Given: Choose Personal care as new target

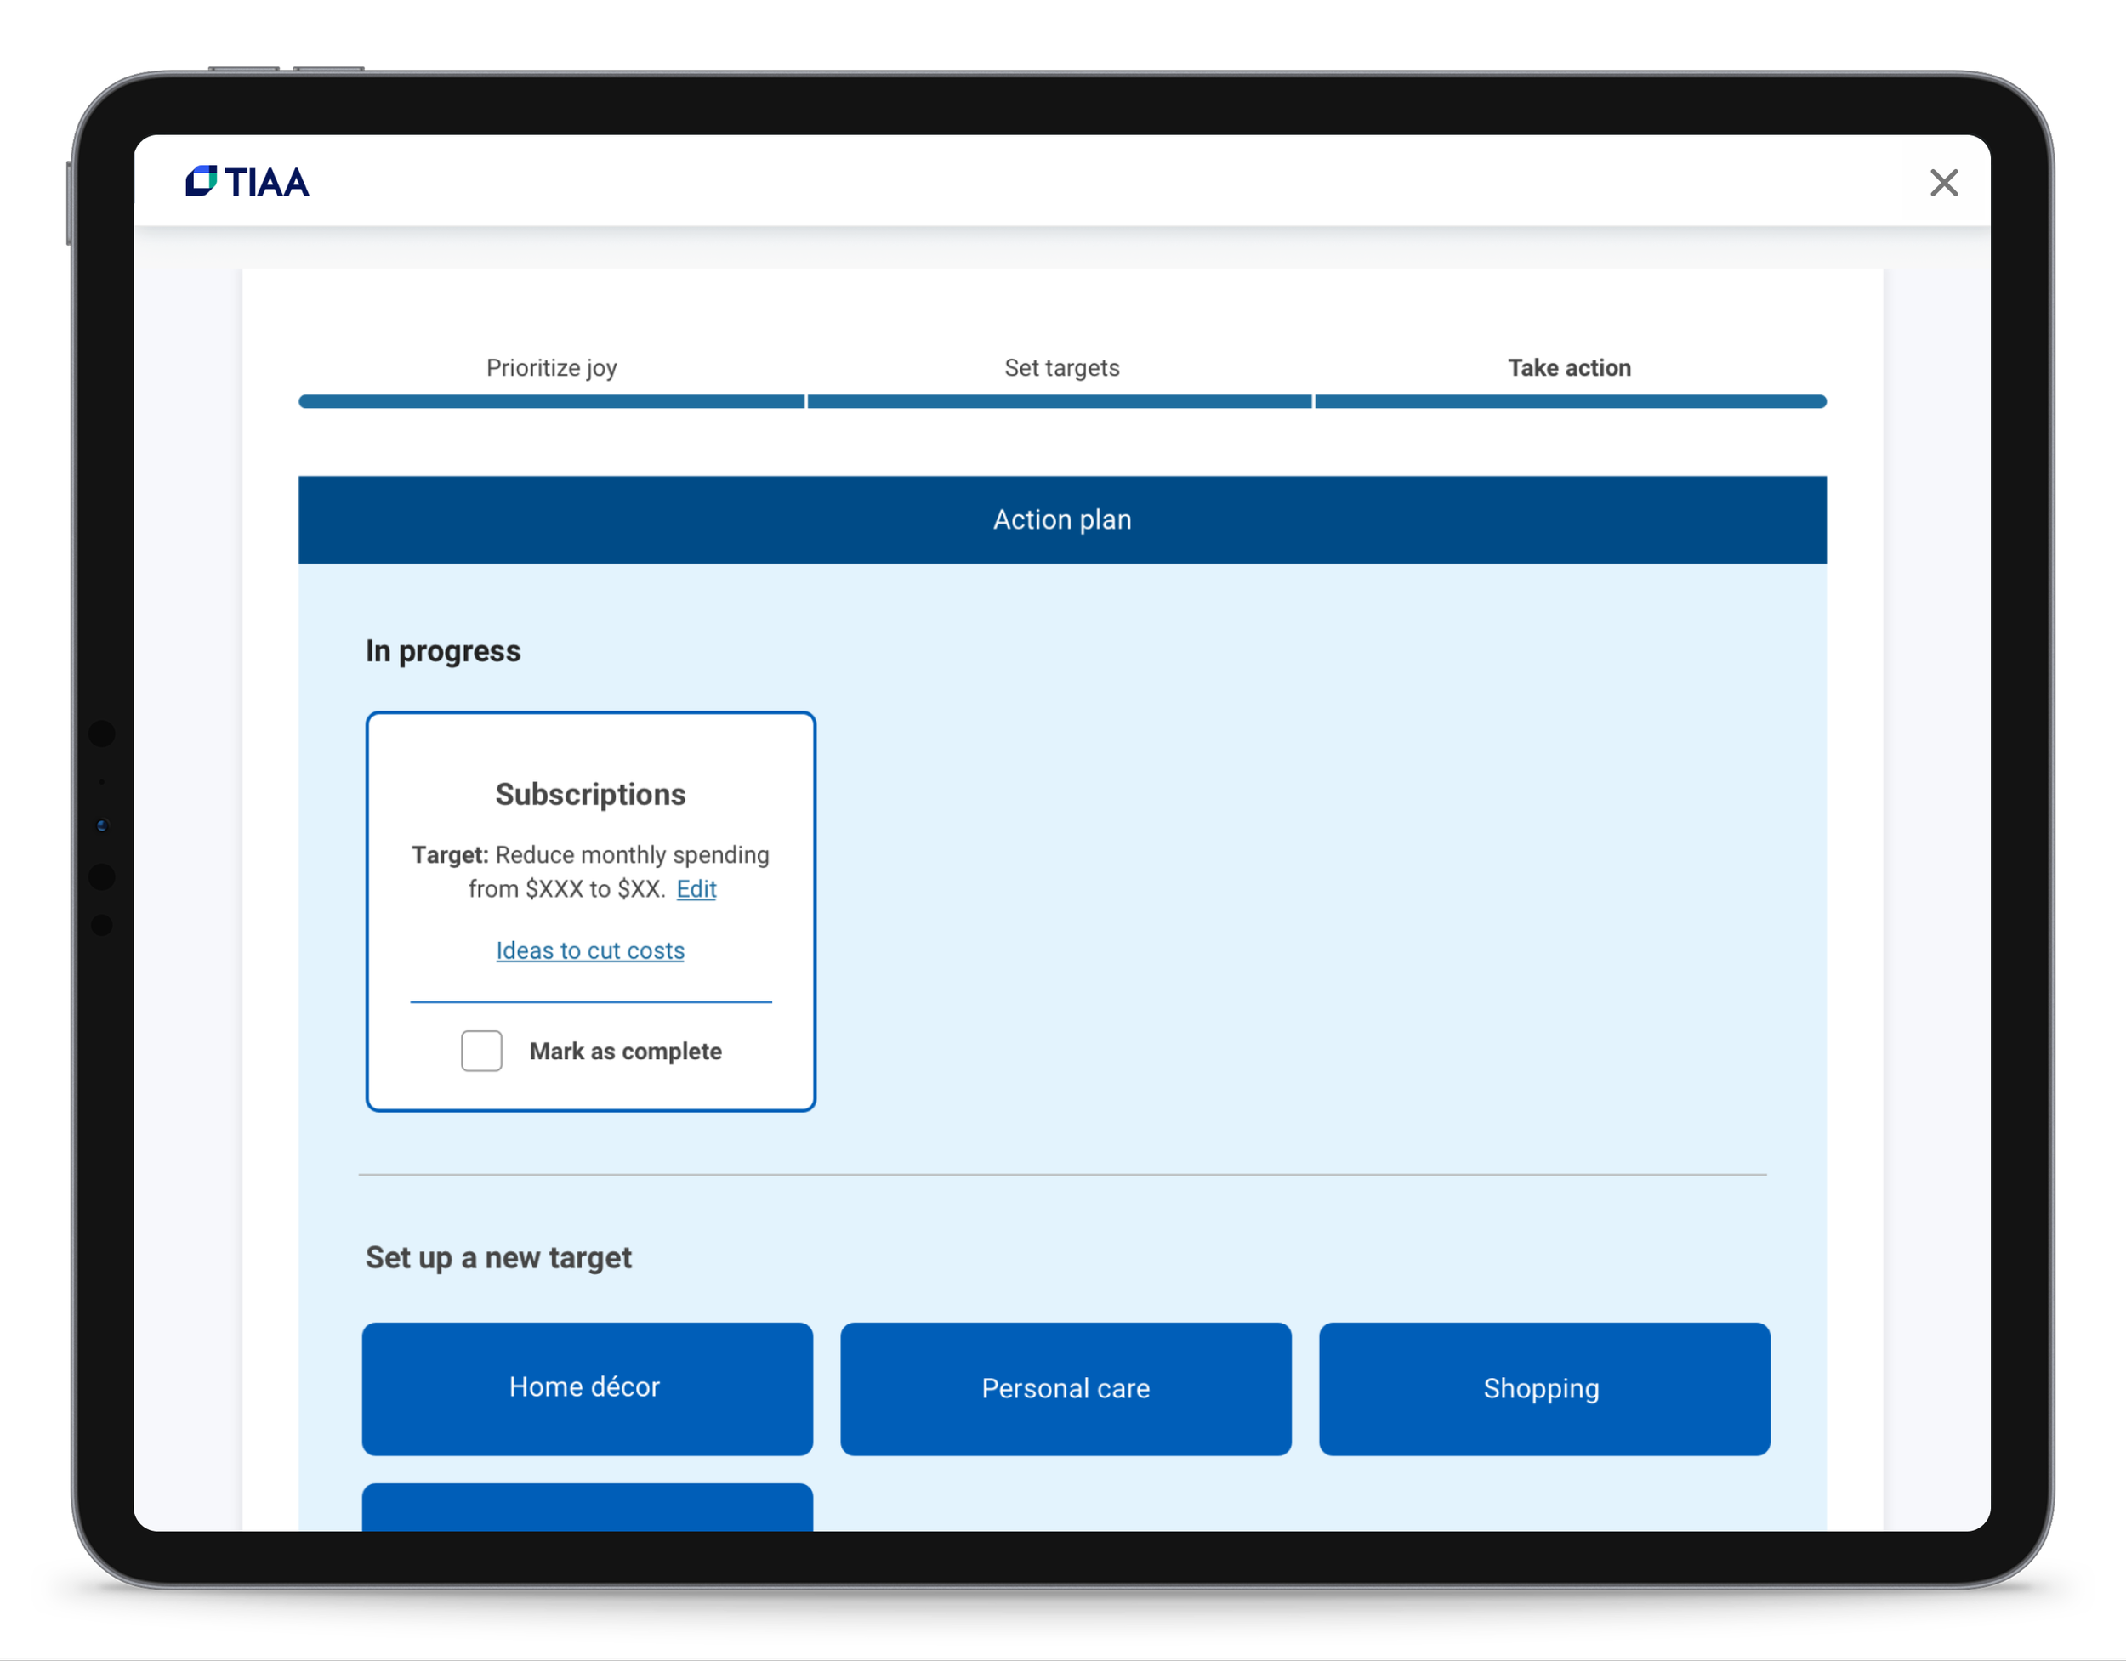Looking at the screenshot, I should point(1065,1387).
